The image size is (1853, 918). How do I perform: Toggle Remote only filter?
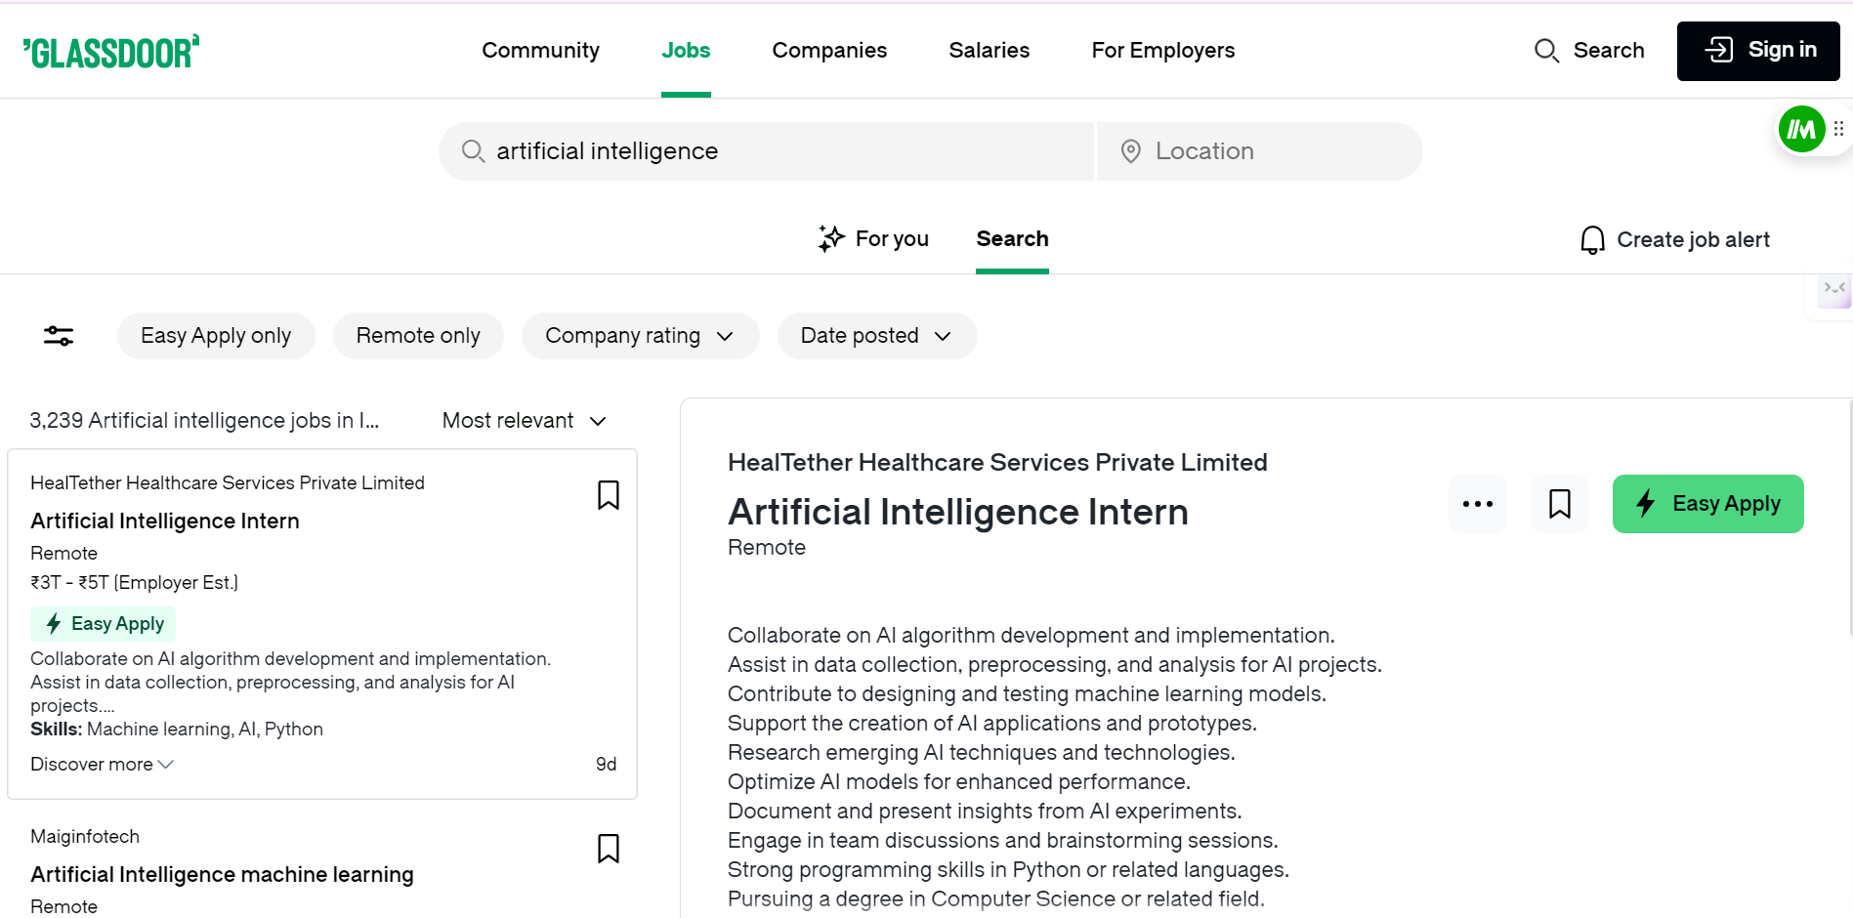(418, 336)
